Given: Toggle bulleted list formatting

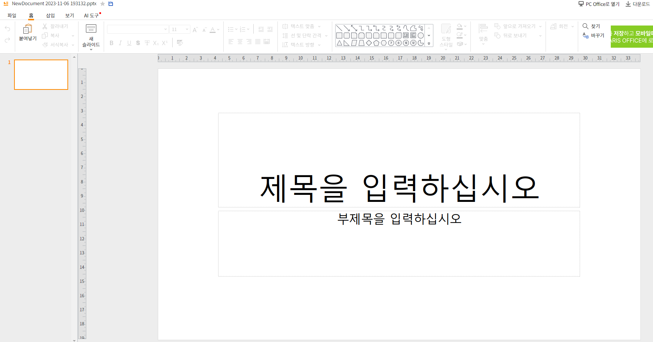Looking at the screenshot, I should [x=231, y=28].
